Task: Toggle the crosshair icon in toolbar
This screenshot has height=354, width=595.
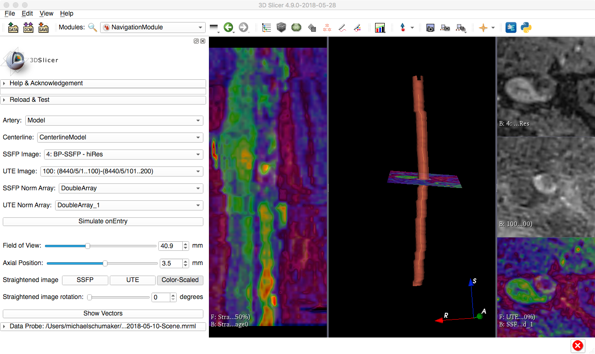Action: coord(483,28)
